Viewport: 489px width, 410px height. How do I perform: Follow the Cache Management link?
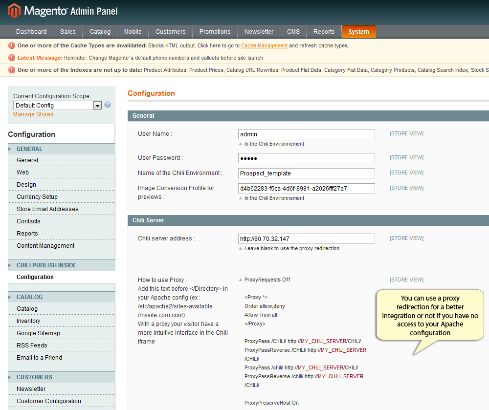(264, 45)
